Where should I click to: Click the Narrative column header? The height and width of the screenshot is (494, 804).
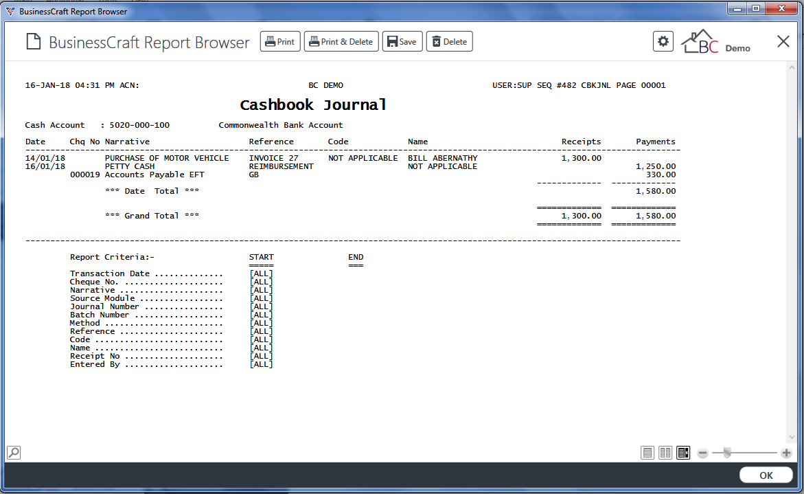tap(127, 142)
